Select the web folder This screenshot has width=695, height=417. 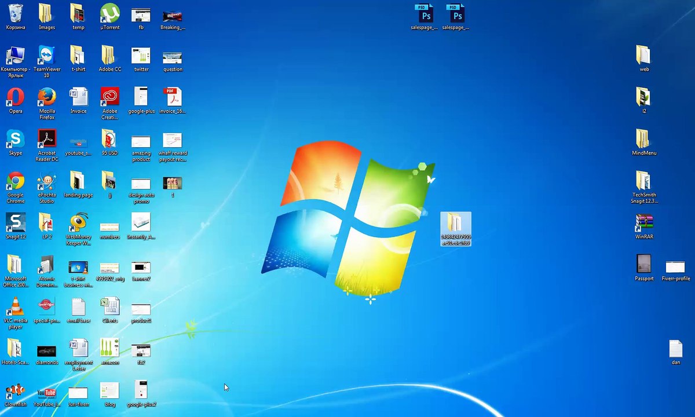click(x=643, y=58)
